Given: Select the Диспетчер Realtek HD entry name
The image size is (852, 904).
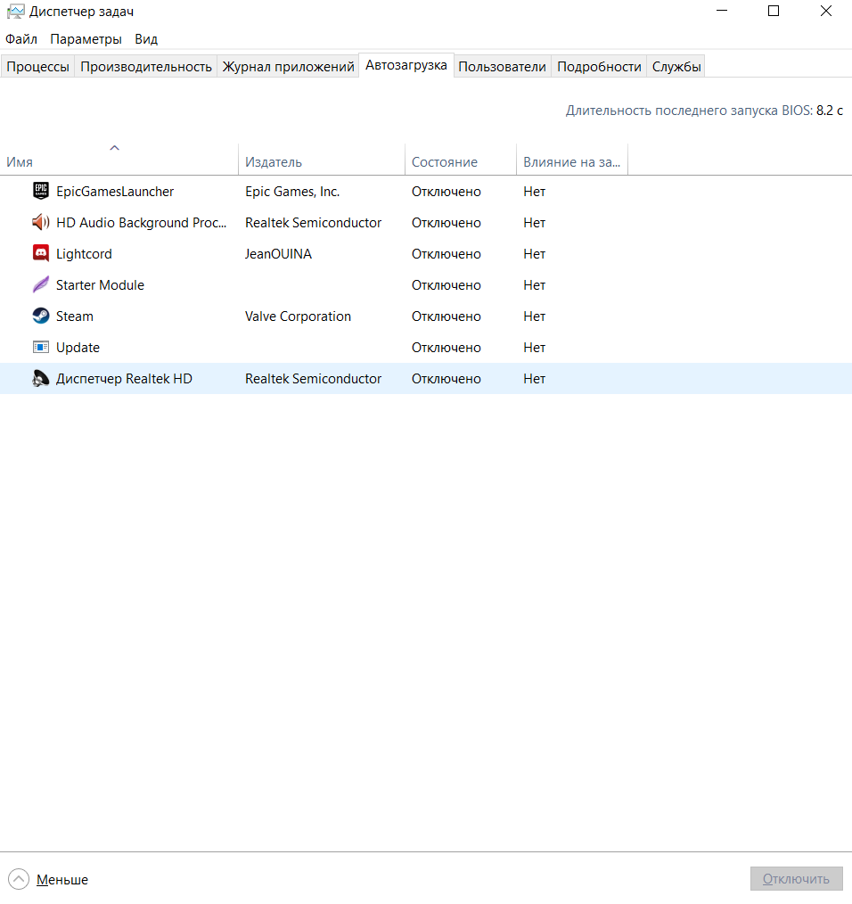Looking at the screenshot, I should 124,378.
